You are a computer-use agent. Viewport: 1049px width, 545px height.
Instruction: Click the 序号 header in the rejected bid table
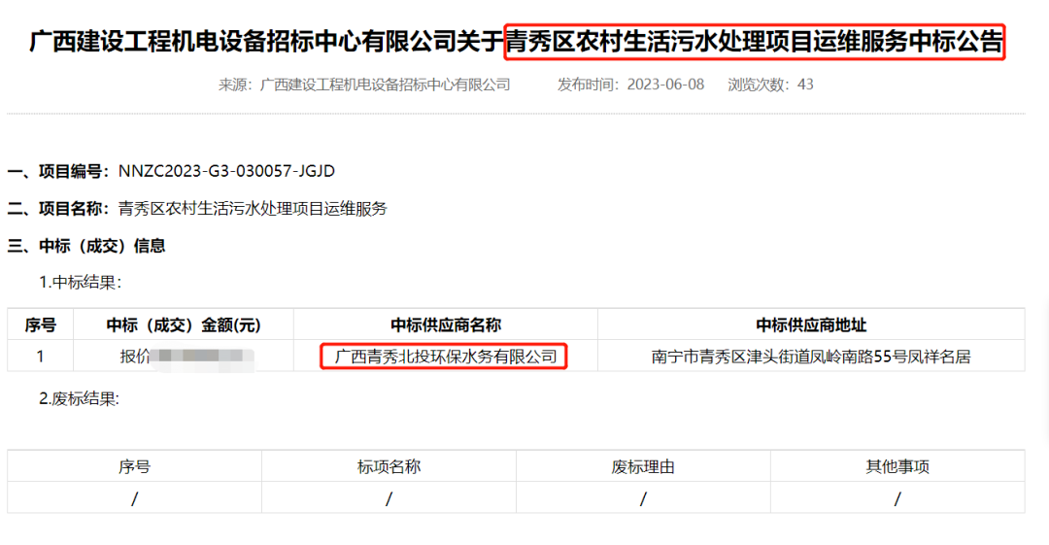[x=134, y=466]
